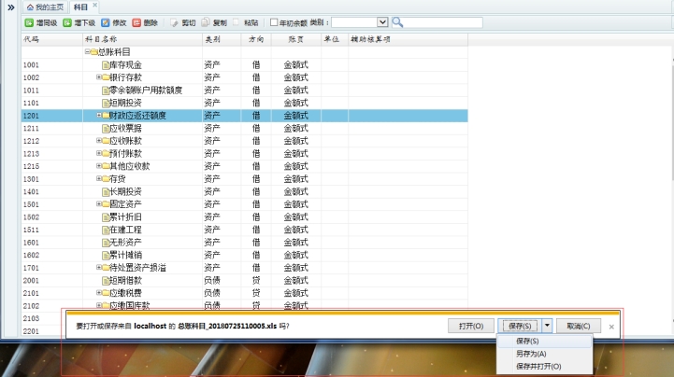Click the 打开(O) button in download bar
This screenshot has width=674, height=377.
tap(470, 326)
